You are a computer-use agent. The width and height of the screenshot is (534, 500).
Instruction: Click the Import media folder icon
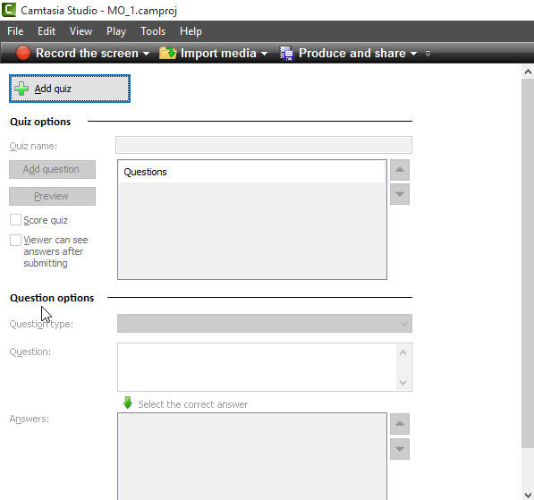(x=168, y=53)
